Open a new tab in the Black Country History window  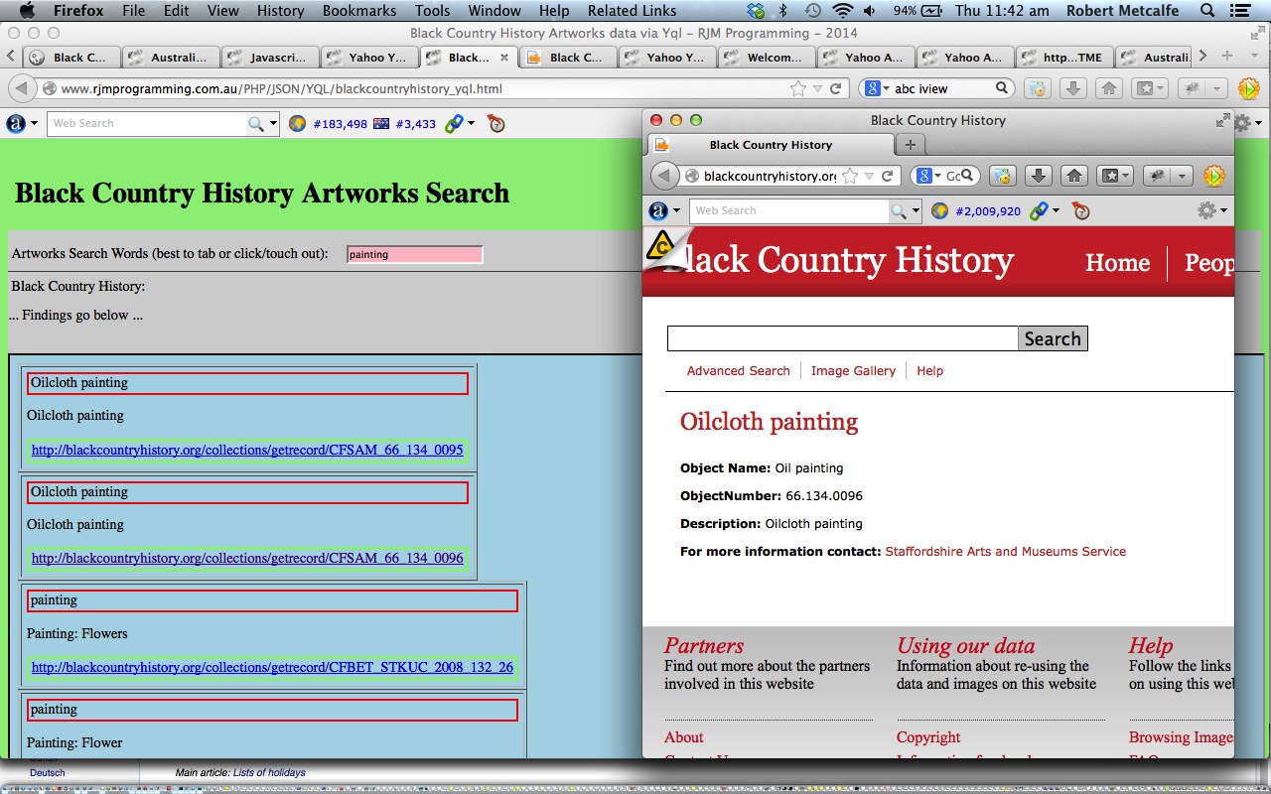pyautogui.click(x=910, y=145)
